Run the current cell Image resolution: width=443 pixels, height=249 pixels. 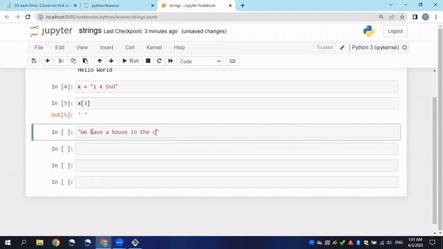(x=131, y=61)
